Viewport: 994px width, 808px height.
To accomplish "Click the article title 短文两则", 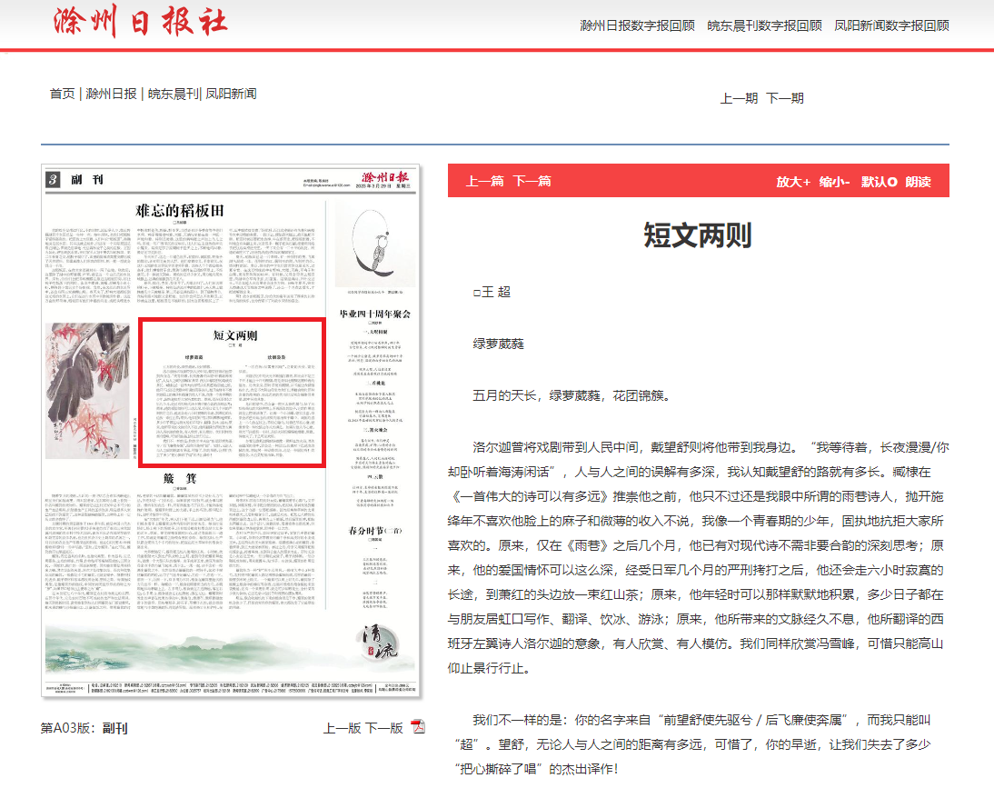I will (x=698, y=235).
